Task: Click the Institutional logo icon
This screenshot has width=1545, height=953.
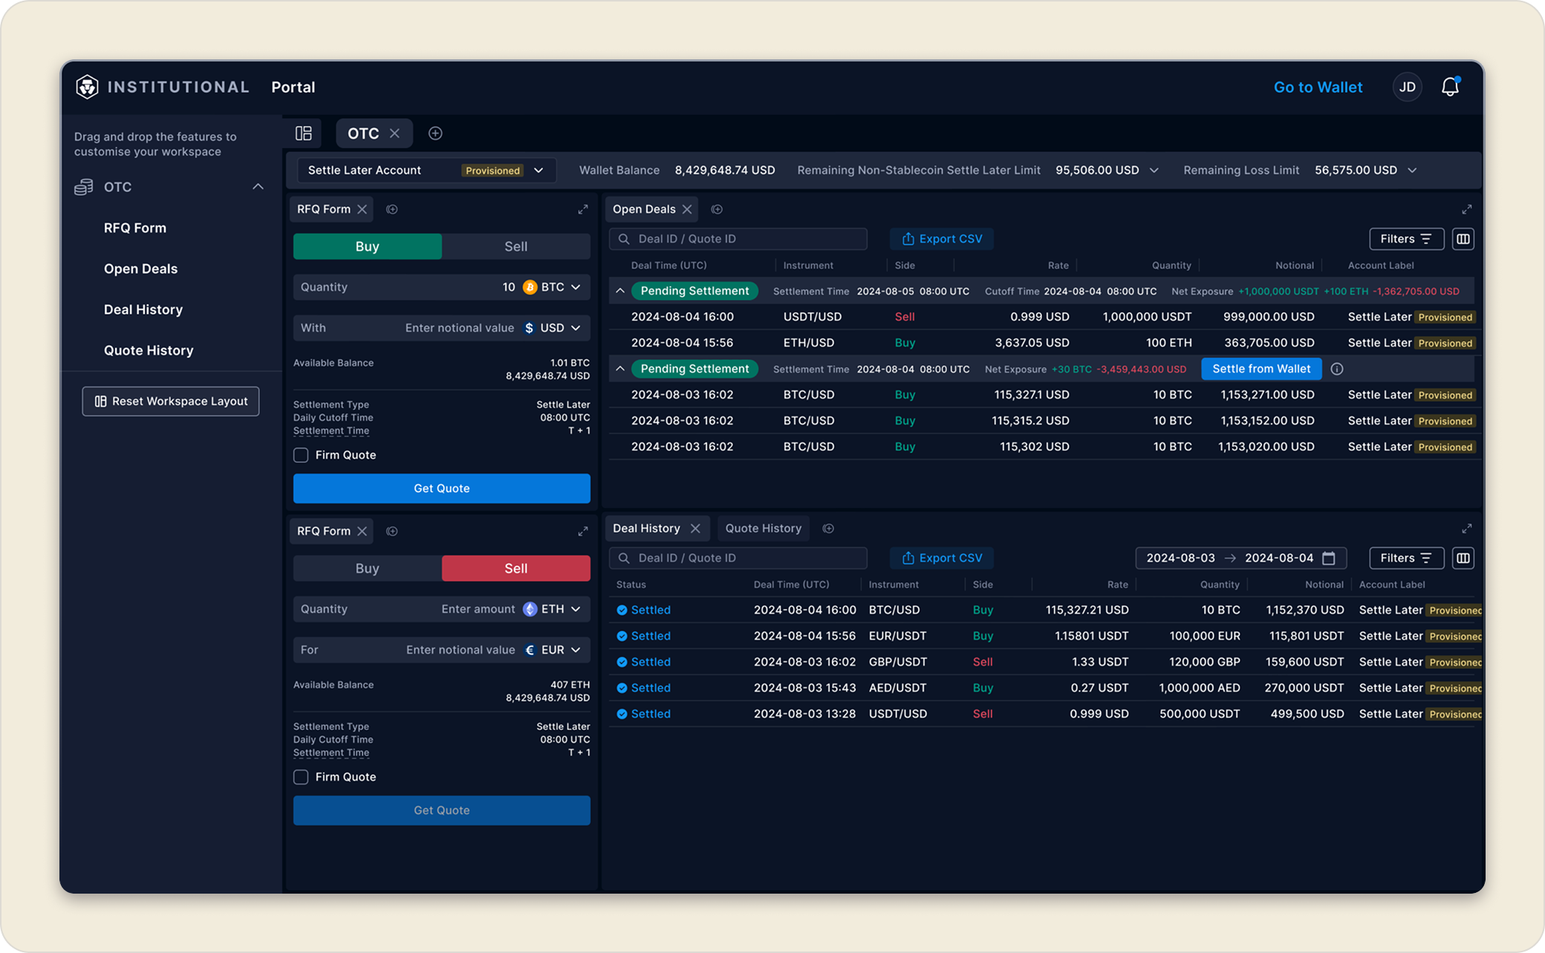Action: 87,87
